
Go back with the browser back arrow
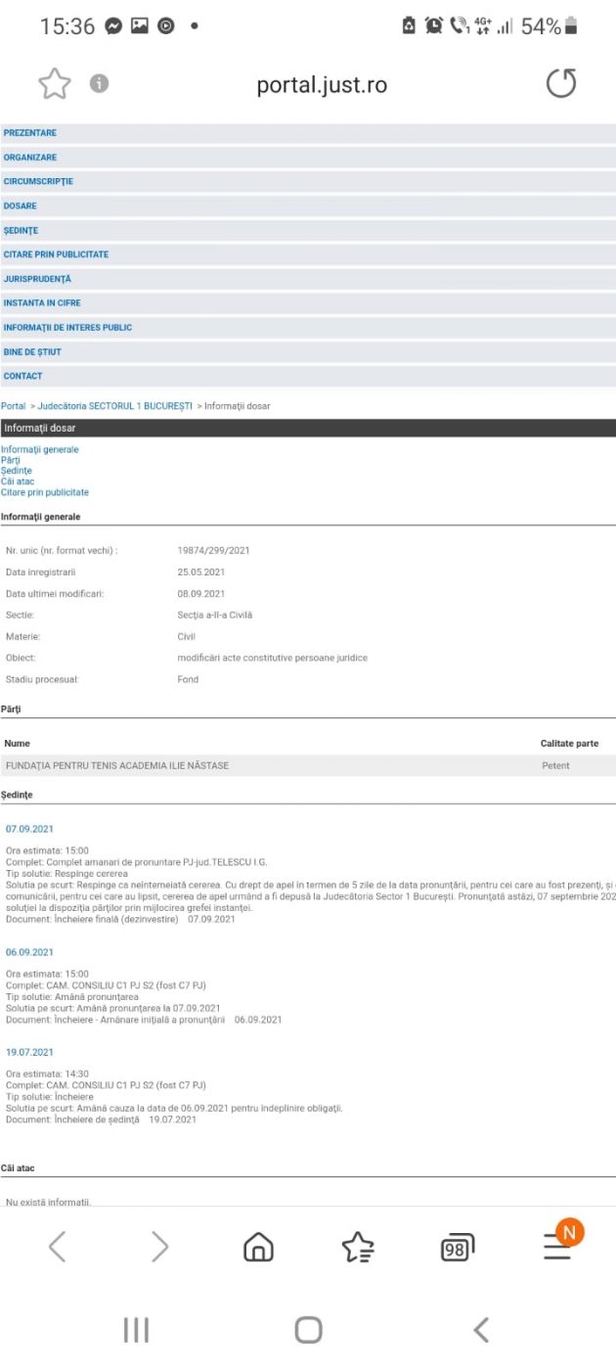(58, 1246)
